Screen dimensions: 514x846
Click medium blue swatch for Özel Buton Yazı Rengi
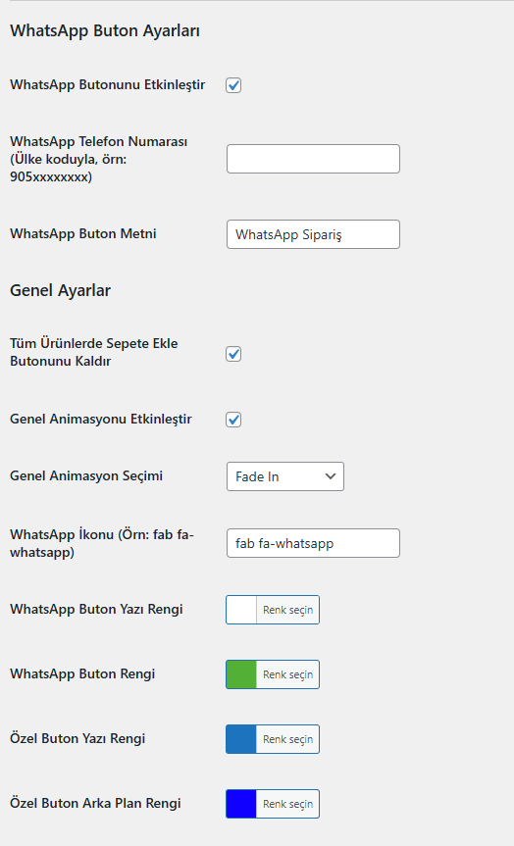point(241,739)
